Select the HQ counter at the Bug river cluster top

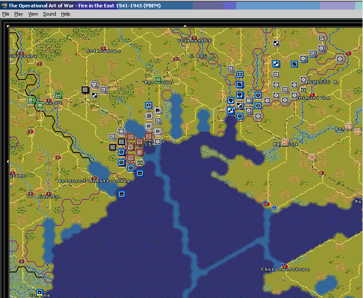230,69
